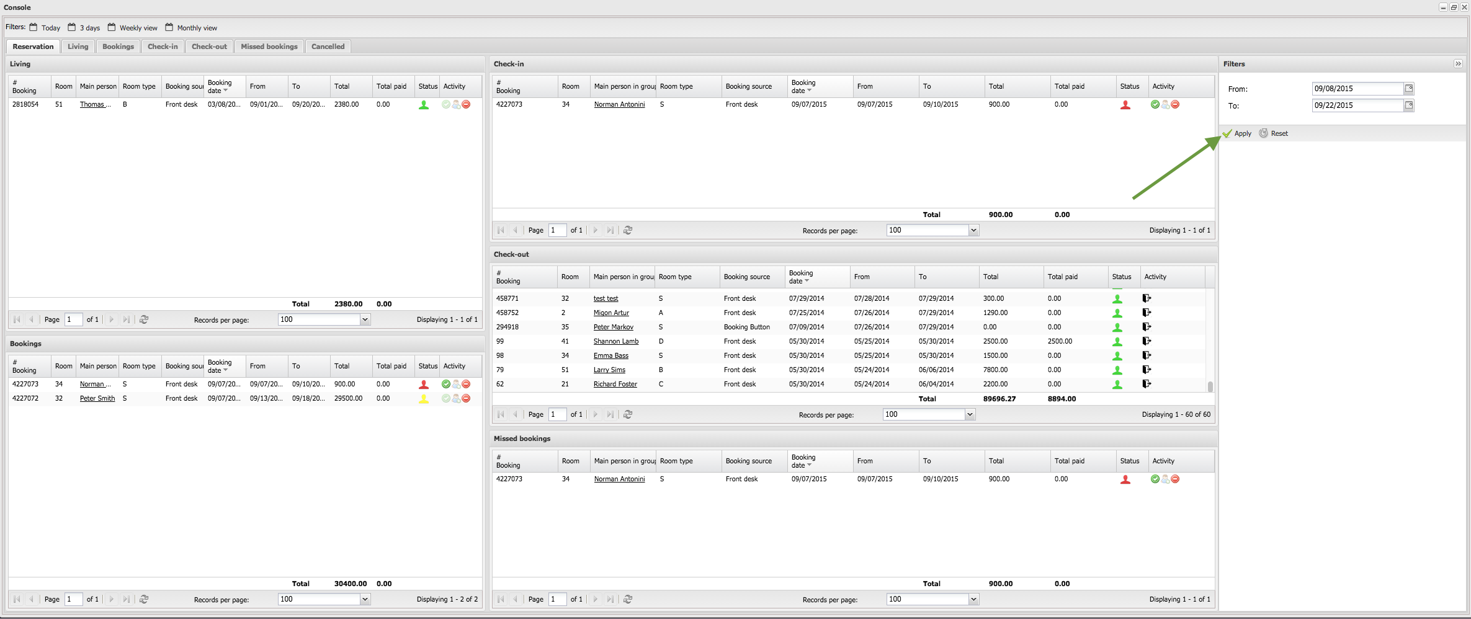Click confirm icon for Peter Smith booking

tap(445, 398)
